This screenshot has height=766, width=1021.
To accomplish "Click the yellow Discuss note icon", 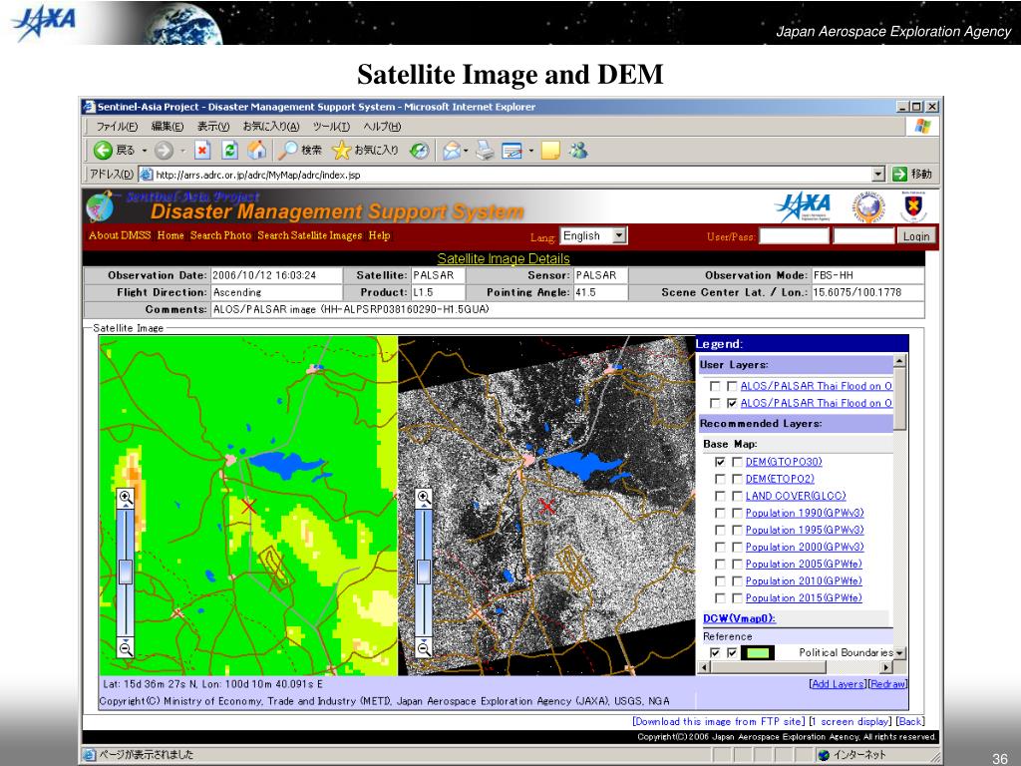I will [550, 151].
